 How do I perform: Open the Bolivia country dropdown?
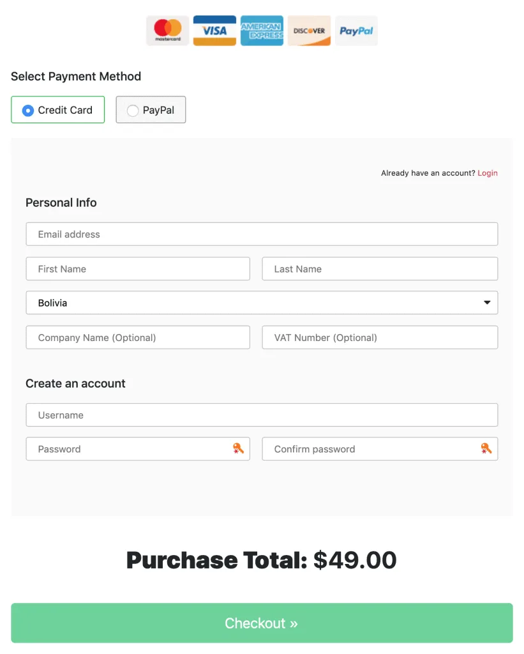coord(255,303)
